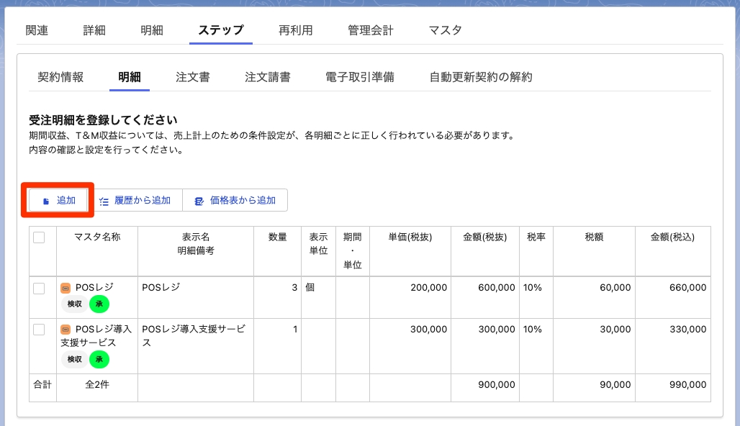Open the 電子取引準備 sub-tab
The image size is (740, 426).
click(x=360, y=77)
